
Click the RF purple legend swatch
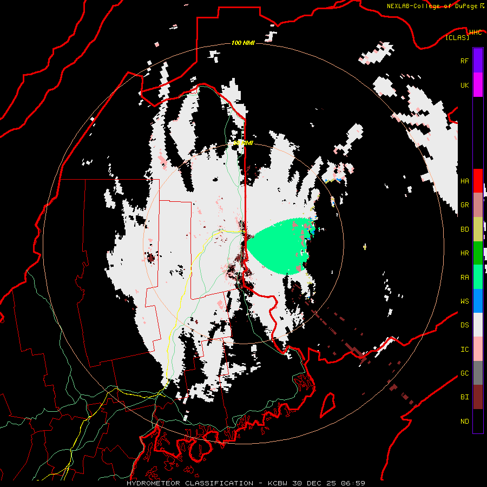tap(478, 61)
